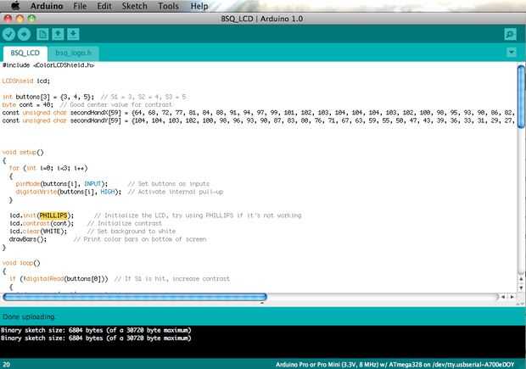Viewport: 526px width, 369px height.
Task: Open the Tools menu
Action: [168, 6]
